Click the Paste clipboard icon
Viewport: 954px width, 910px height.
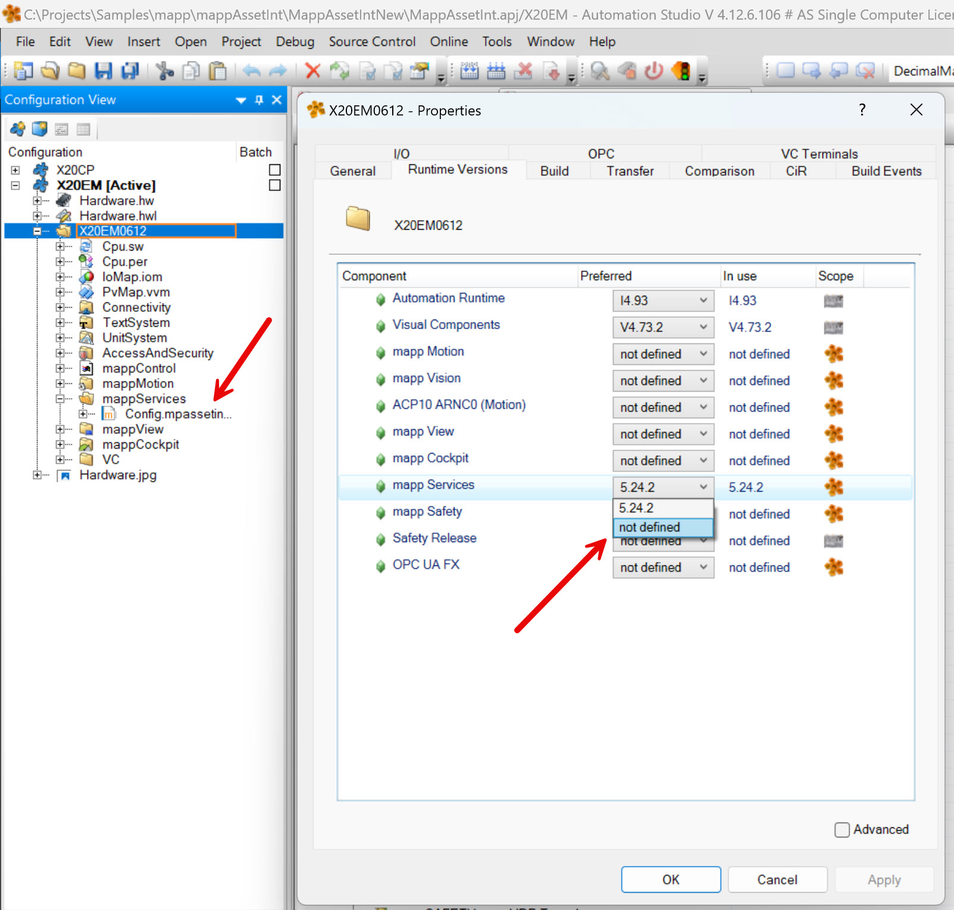(x=218, y=71)
